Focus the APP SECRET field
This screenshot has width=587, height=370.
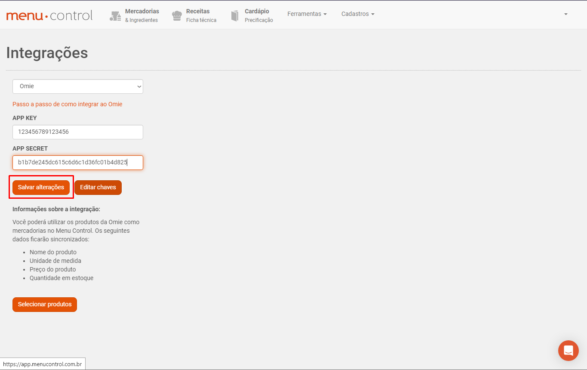(78, 163)
